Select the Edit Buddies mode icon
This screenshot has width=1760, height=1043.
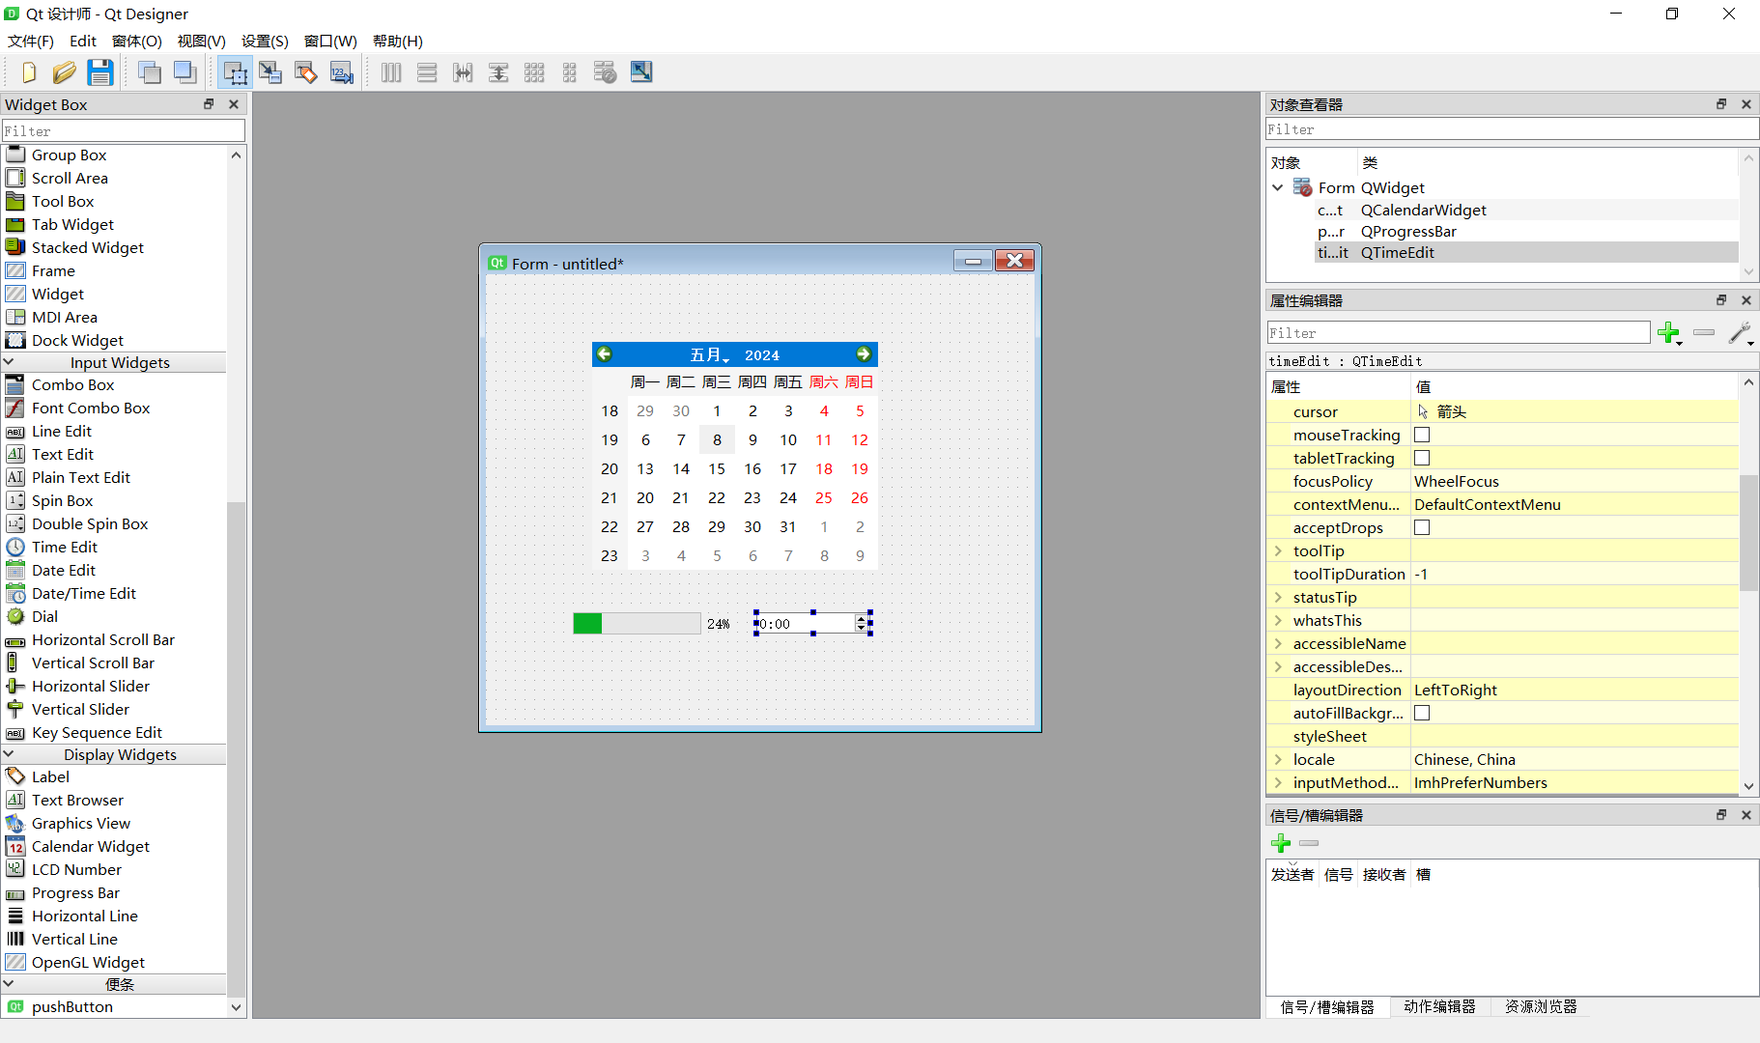pyautogui.click(x=306, y=72)
